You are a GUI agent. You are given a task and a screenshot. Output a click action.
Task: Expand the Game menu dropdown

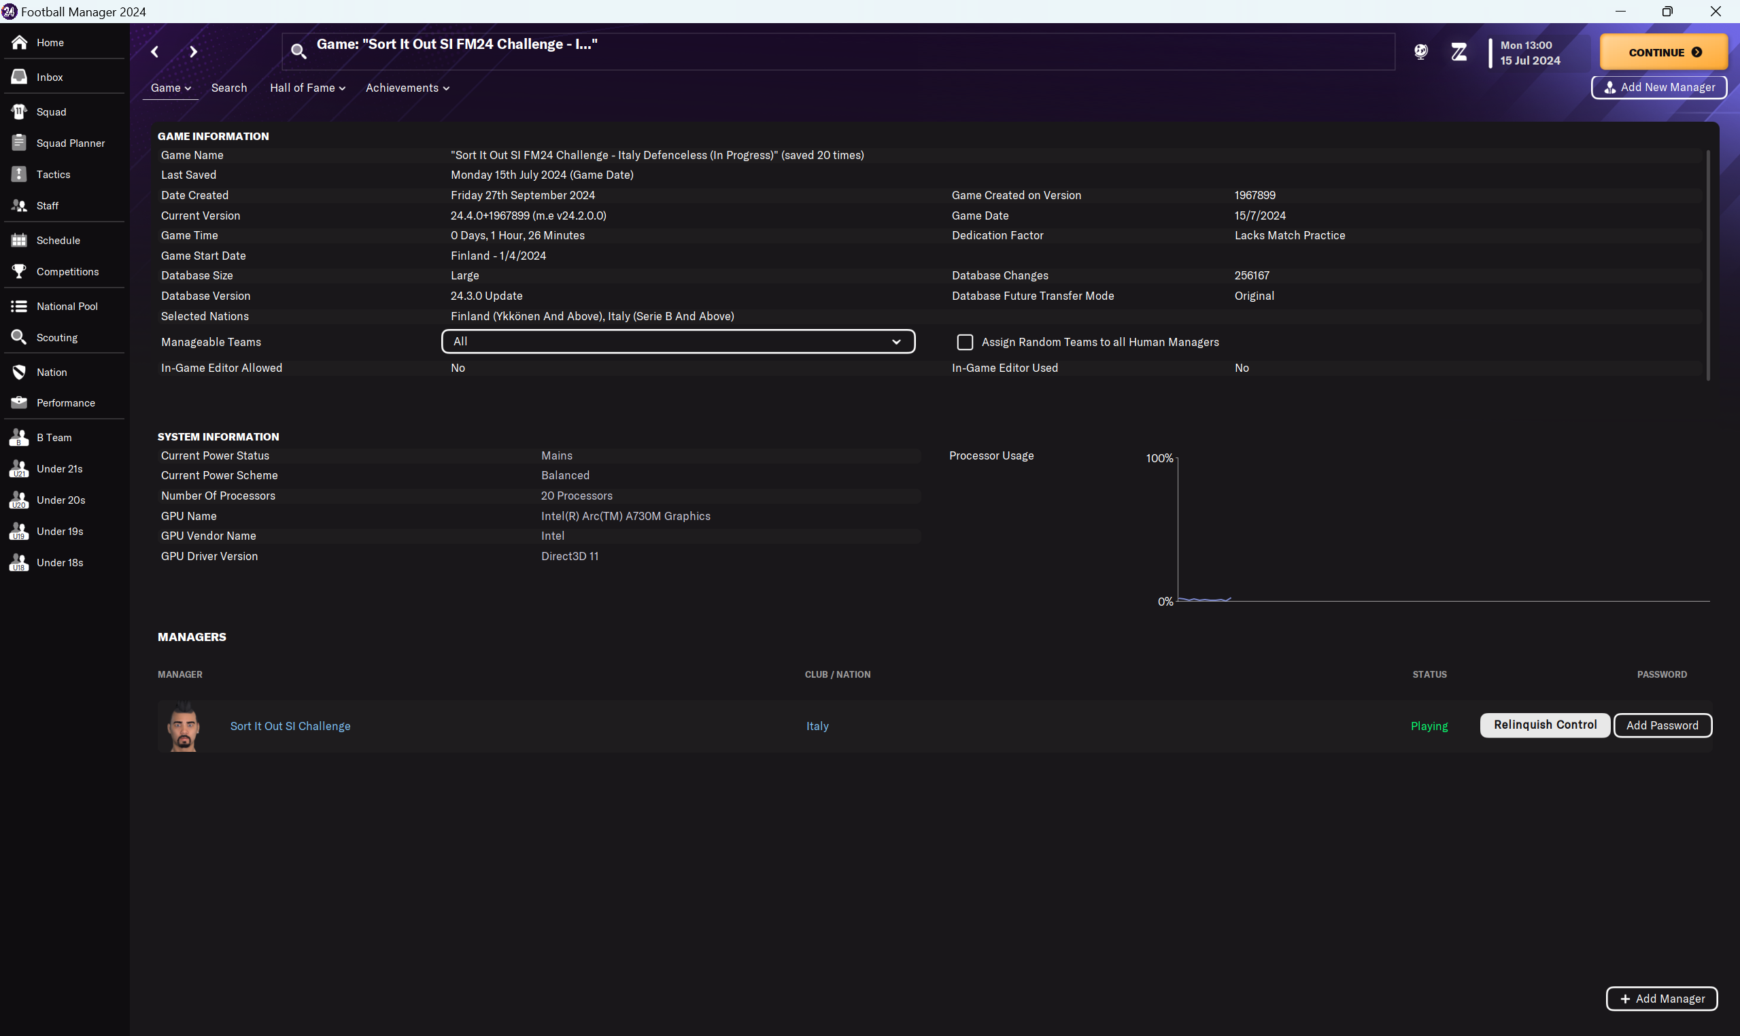click(171, 88)
